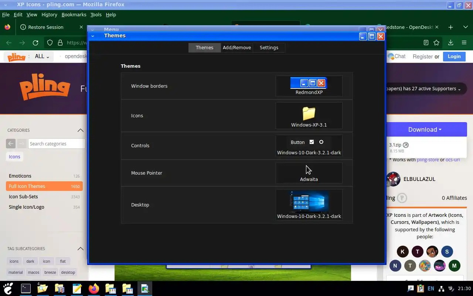Click the blue Login button
Viewport: 473px width, 296px height.
(x=454, y=56)
